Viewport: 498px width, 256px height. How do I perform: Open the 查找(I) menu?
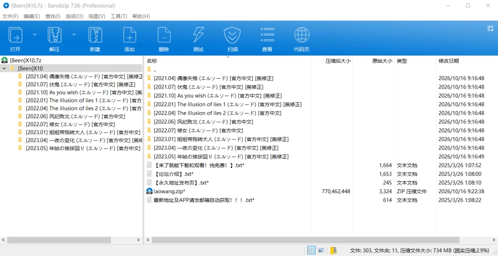(53, 16)
